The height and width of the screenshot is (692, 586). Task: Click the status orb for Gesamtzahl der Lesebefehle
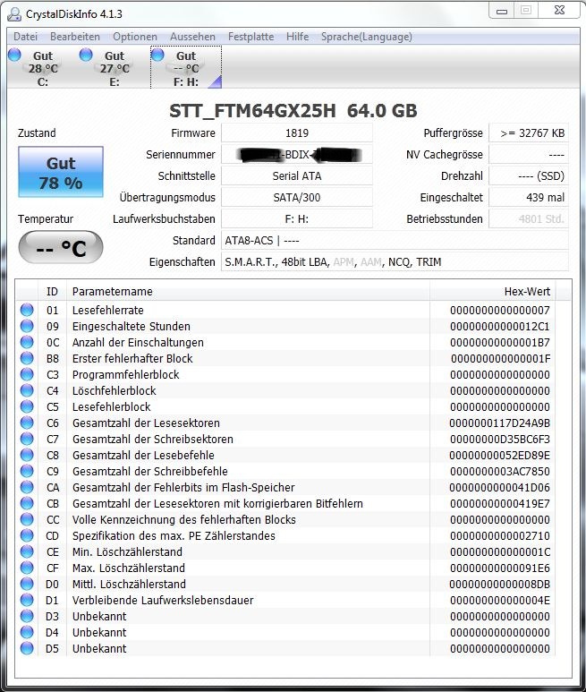pyautogui.click(x=27, y=455)
